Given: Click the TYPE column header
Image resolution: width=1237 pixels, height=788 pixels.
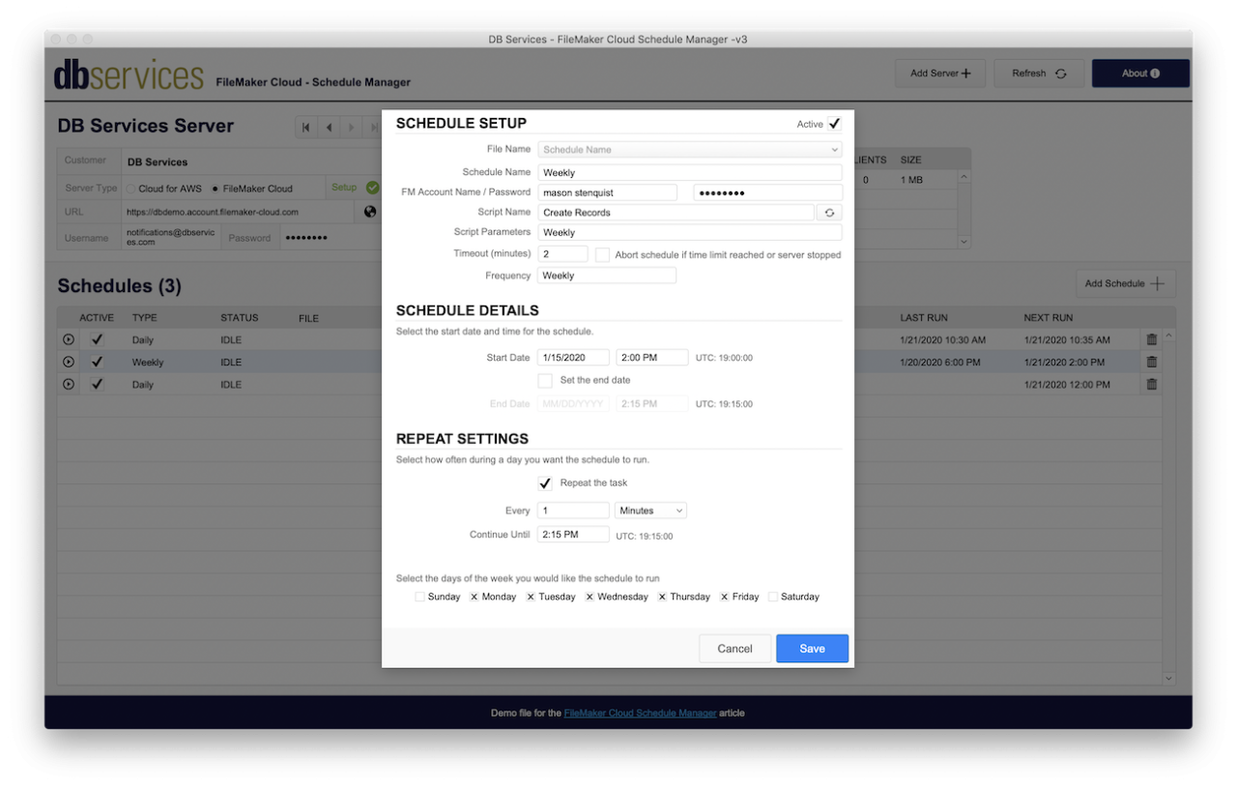Looking at the screenshot, I should pyautogui.click(x=144, y=317).
